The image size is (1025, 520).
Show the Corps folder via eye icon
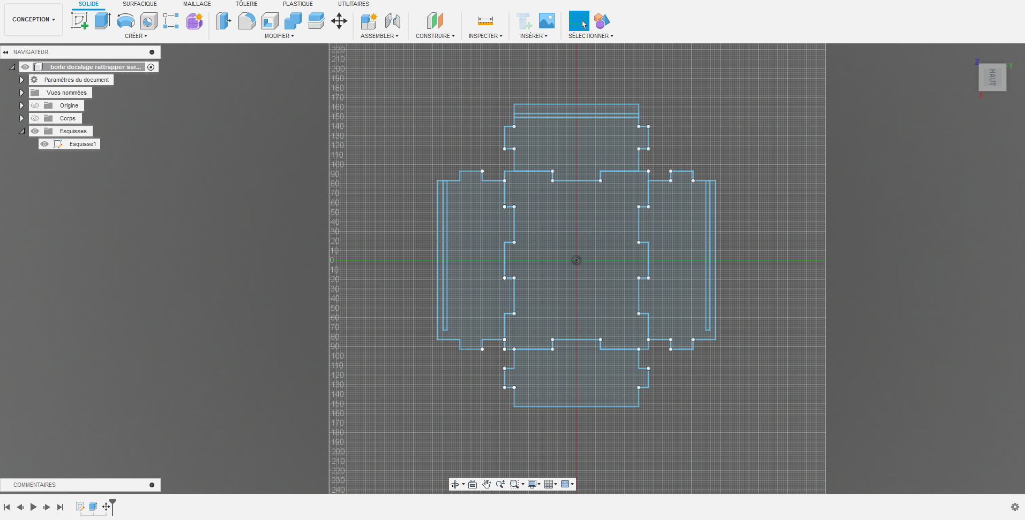coord(35,118)
